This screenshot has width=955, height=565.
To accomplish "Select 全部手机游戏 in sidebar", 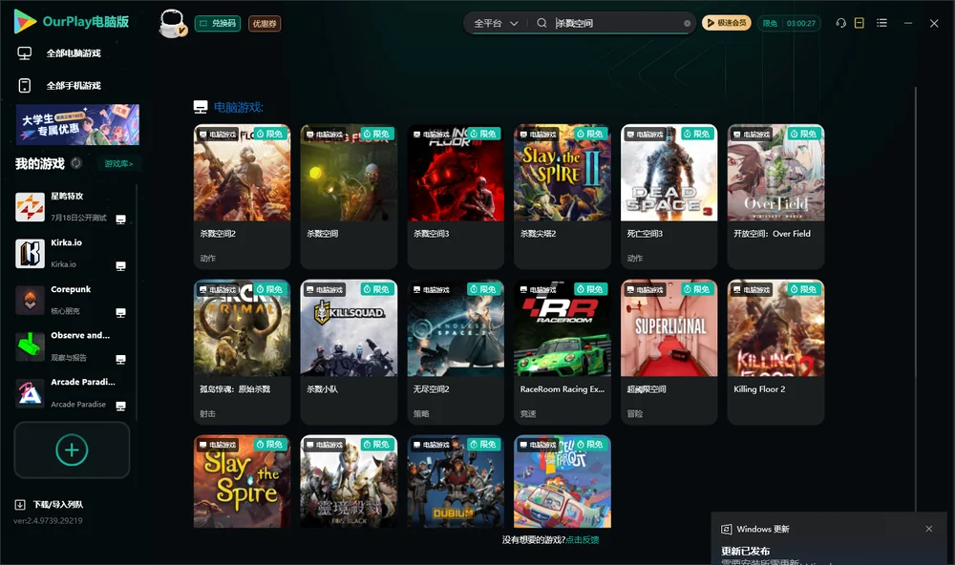I will (x=74, y=85).
